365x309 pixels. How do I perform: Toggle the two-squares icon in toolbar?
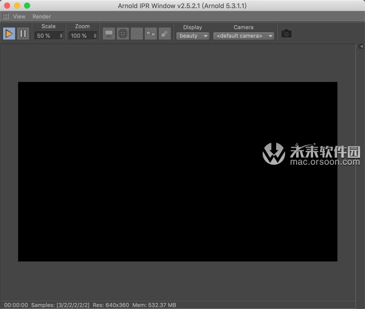(x=151, y=34)
